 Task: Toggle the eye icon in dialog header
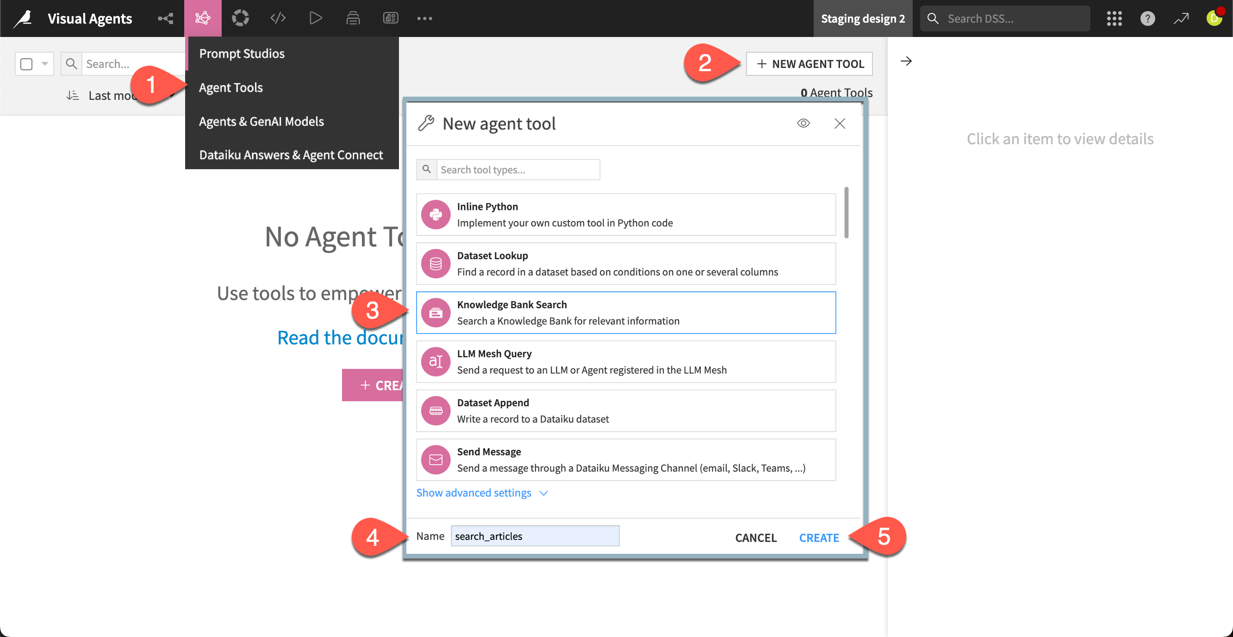point(803,123)
